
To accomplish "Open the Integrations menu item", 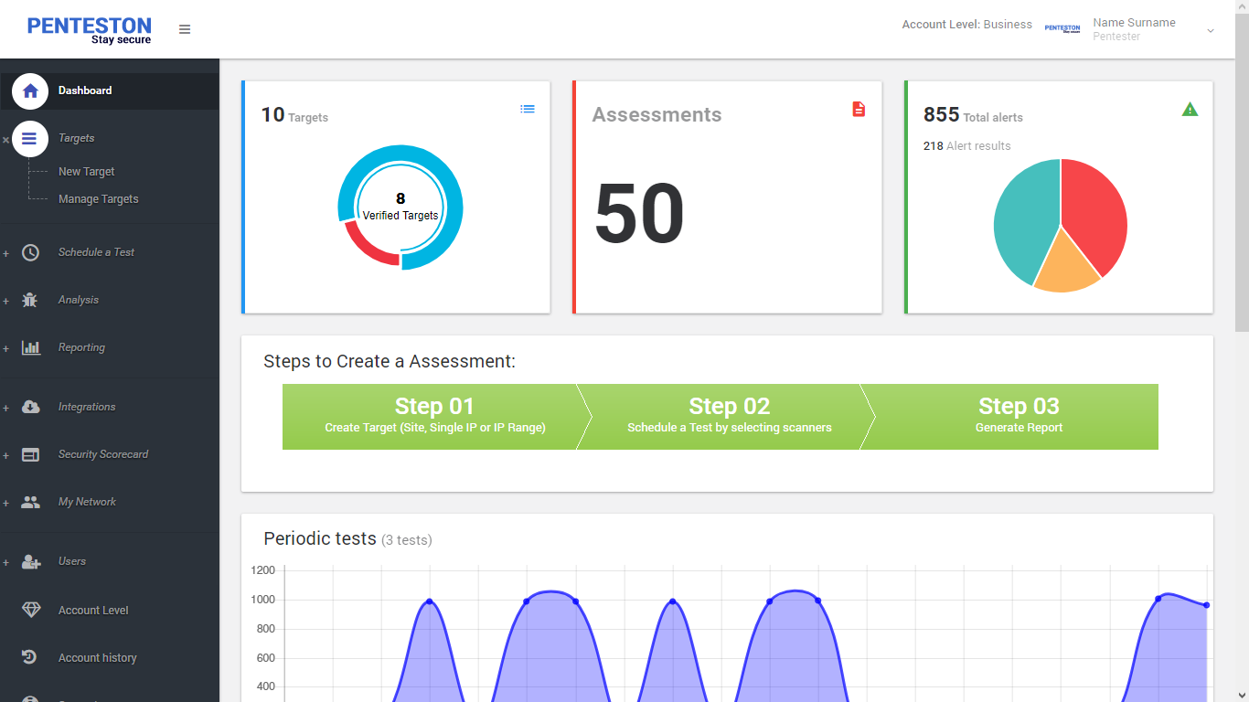I will pyautogui.click(x=87, y=407).
